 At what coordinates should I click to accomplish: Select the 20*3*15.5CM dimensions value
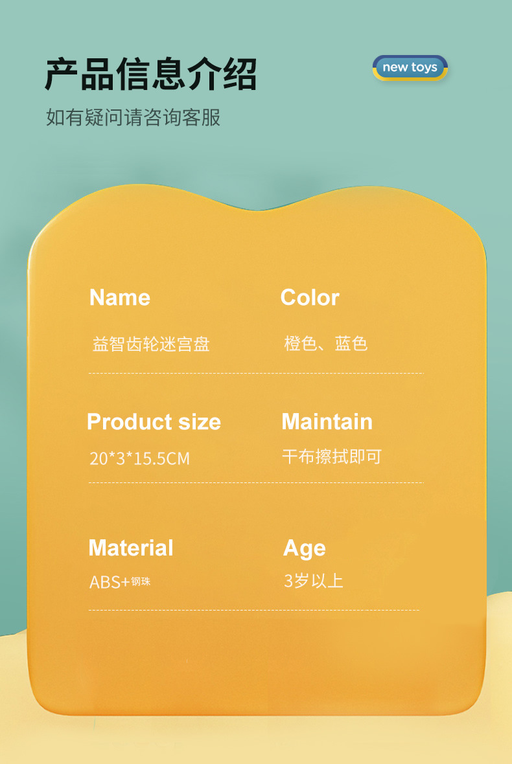click(140, 458)
